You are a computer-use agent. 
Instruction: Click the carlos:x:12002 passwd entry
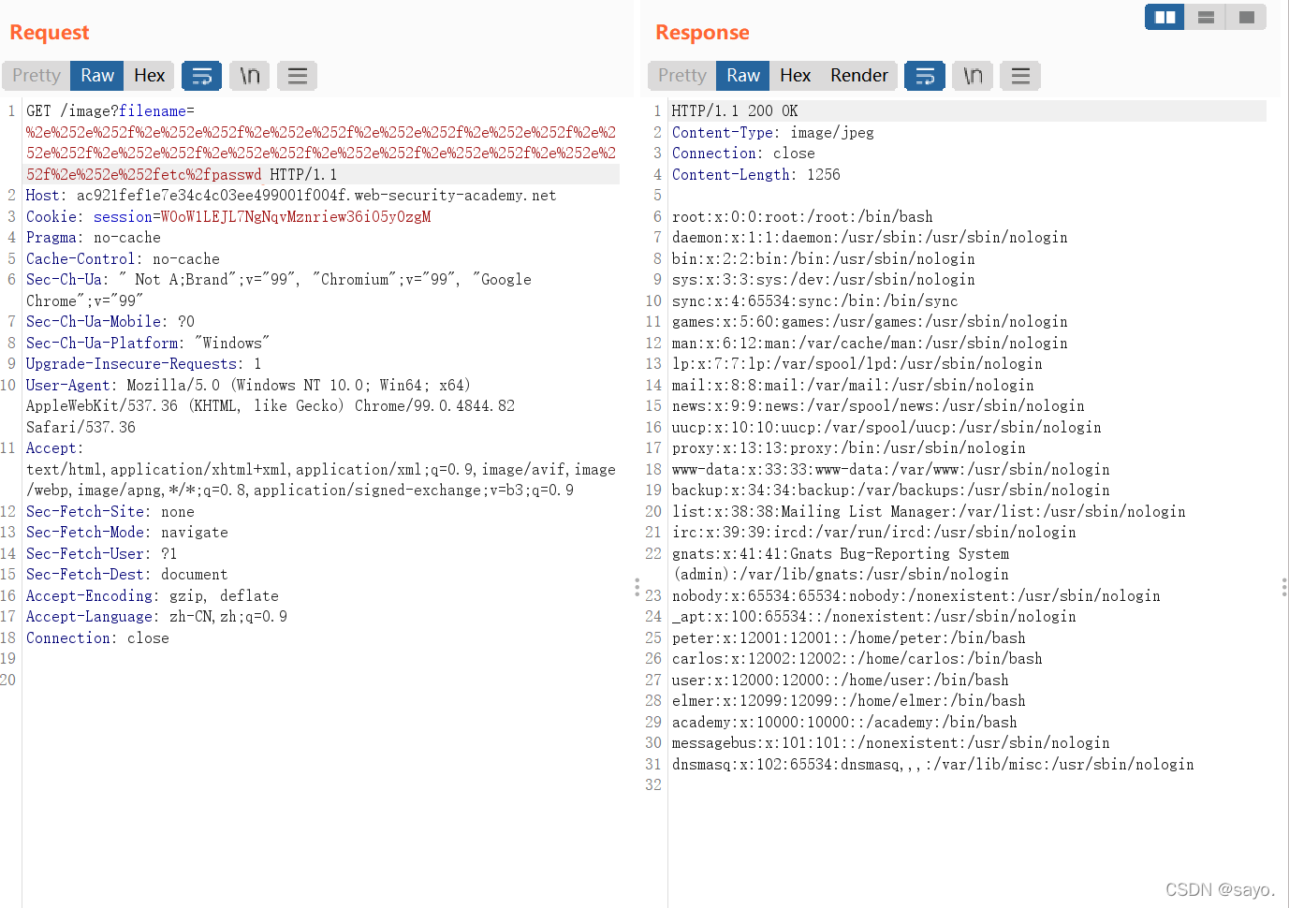(x=857, y=659)
